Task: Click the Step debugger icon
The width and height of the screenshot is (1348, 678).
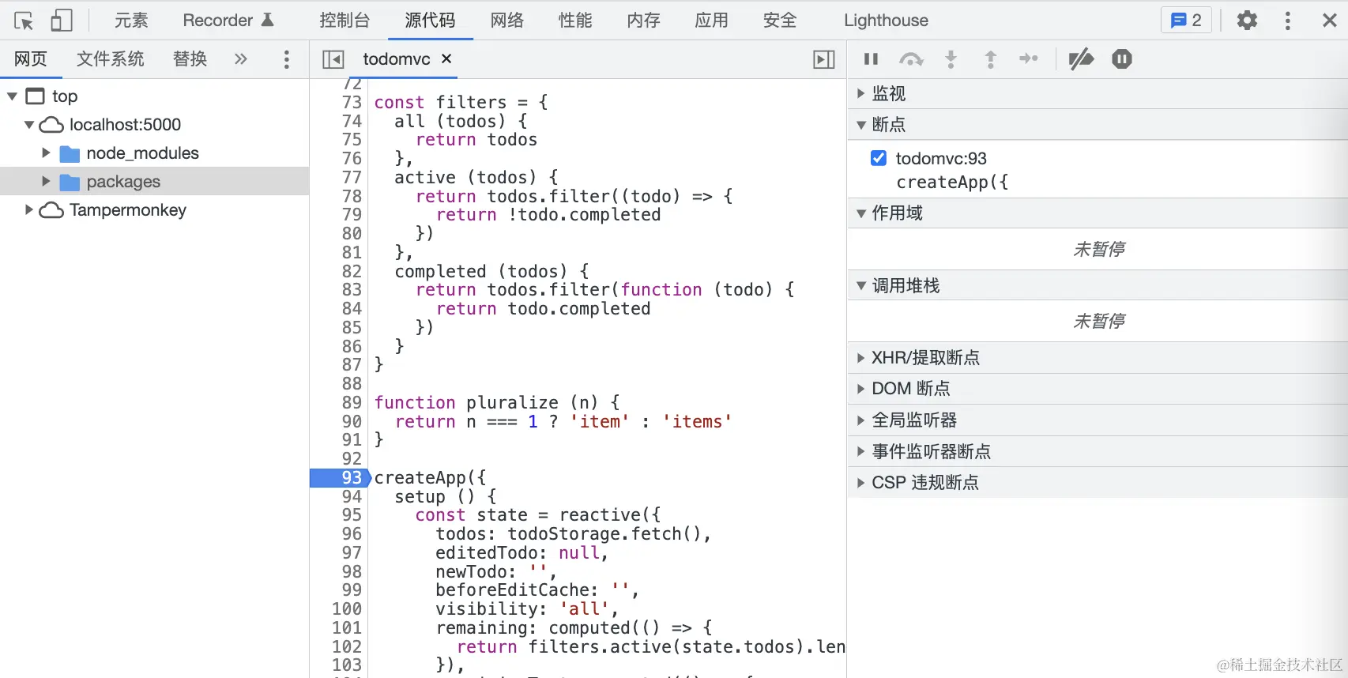Action: click(1029, 58)
